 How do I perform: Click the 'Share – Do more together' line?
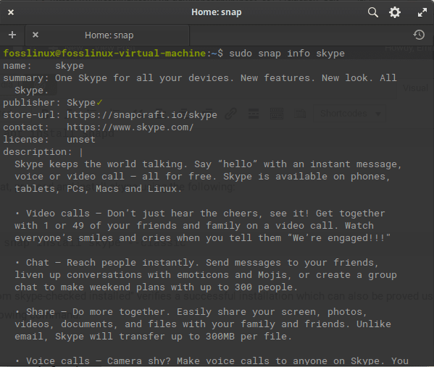191,312
